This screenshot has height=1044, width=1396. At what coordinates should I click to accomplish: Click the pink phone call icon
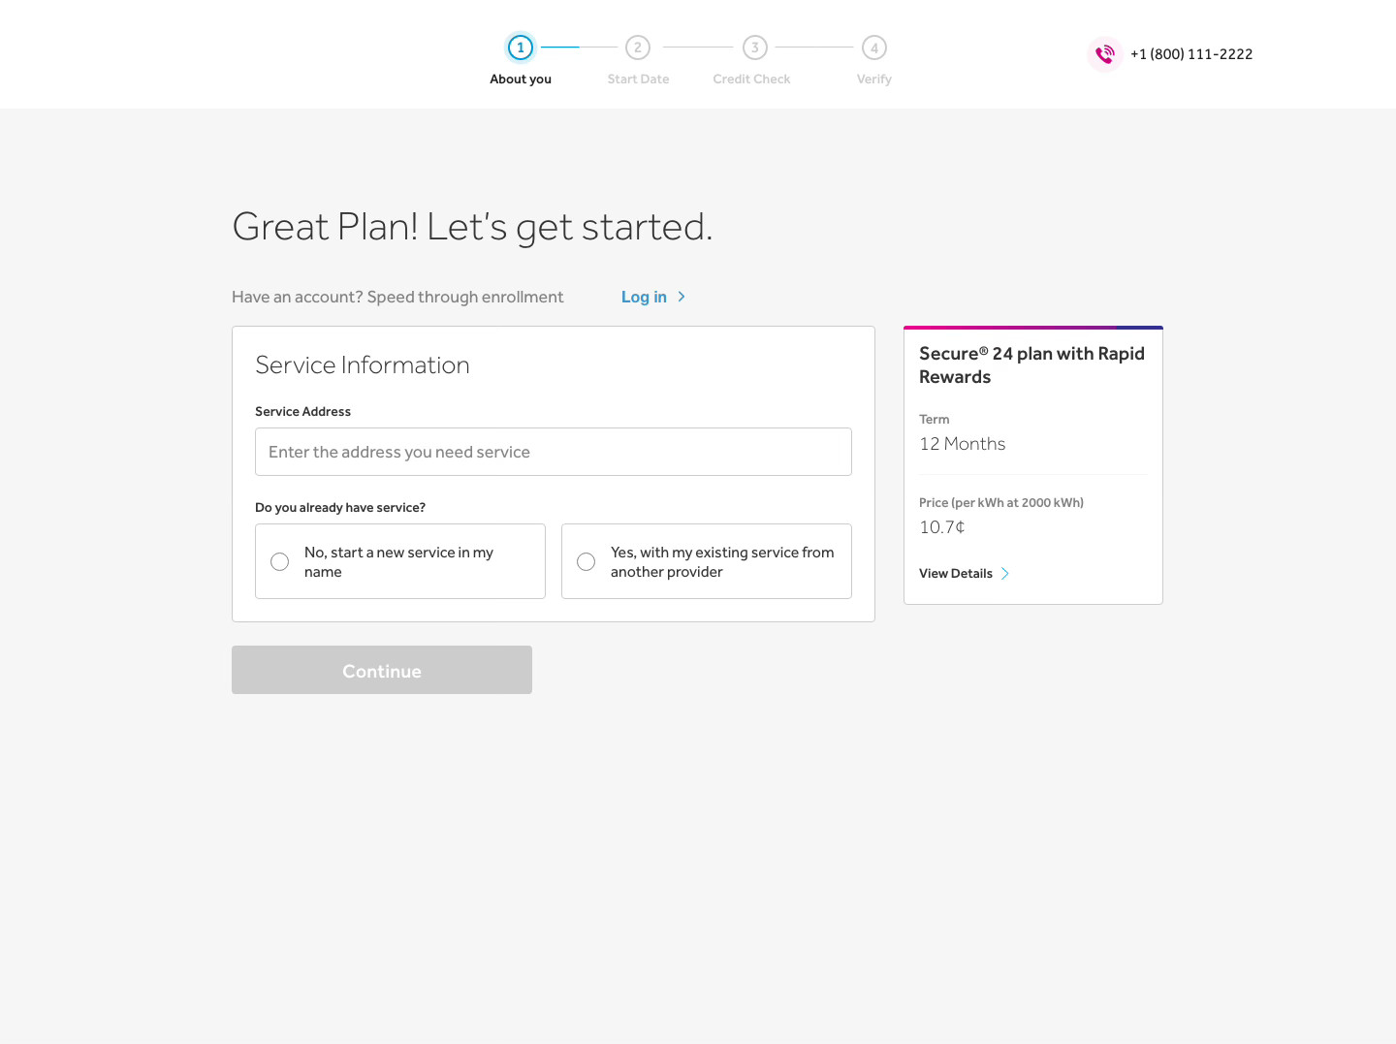pos(1104,54)
